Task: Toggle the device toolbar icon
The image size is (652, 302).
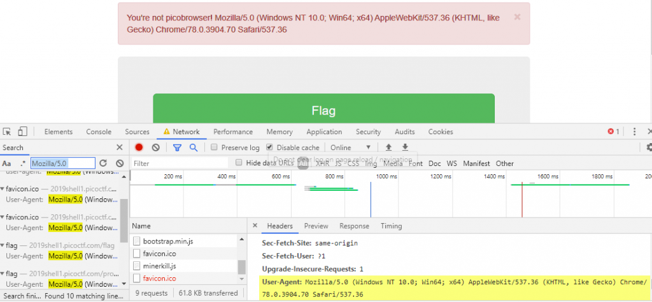Action: pos(22,132)
